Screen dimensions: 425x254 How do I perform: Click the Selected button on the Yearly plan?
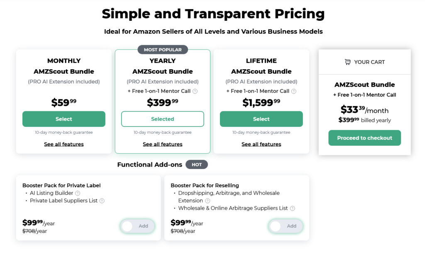click(x=163, y=119)
